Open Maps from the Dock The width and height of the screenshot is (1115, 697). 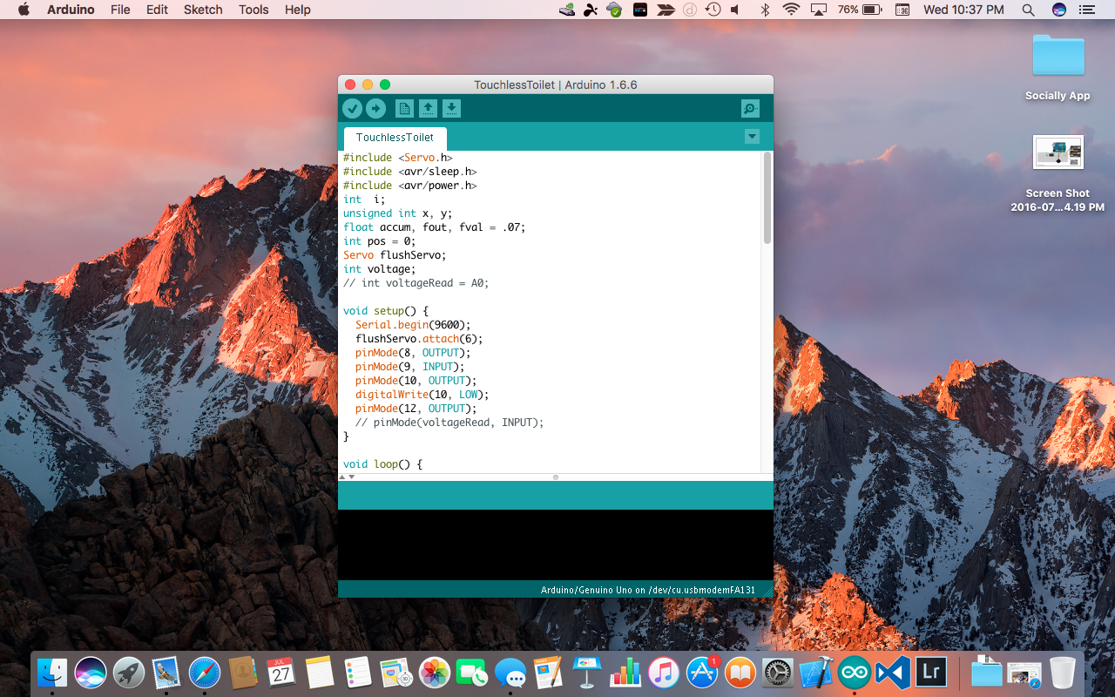395,672
